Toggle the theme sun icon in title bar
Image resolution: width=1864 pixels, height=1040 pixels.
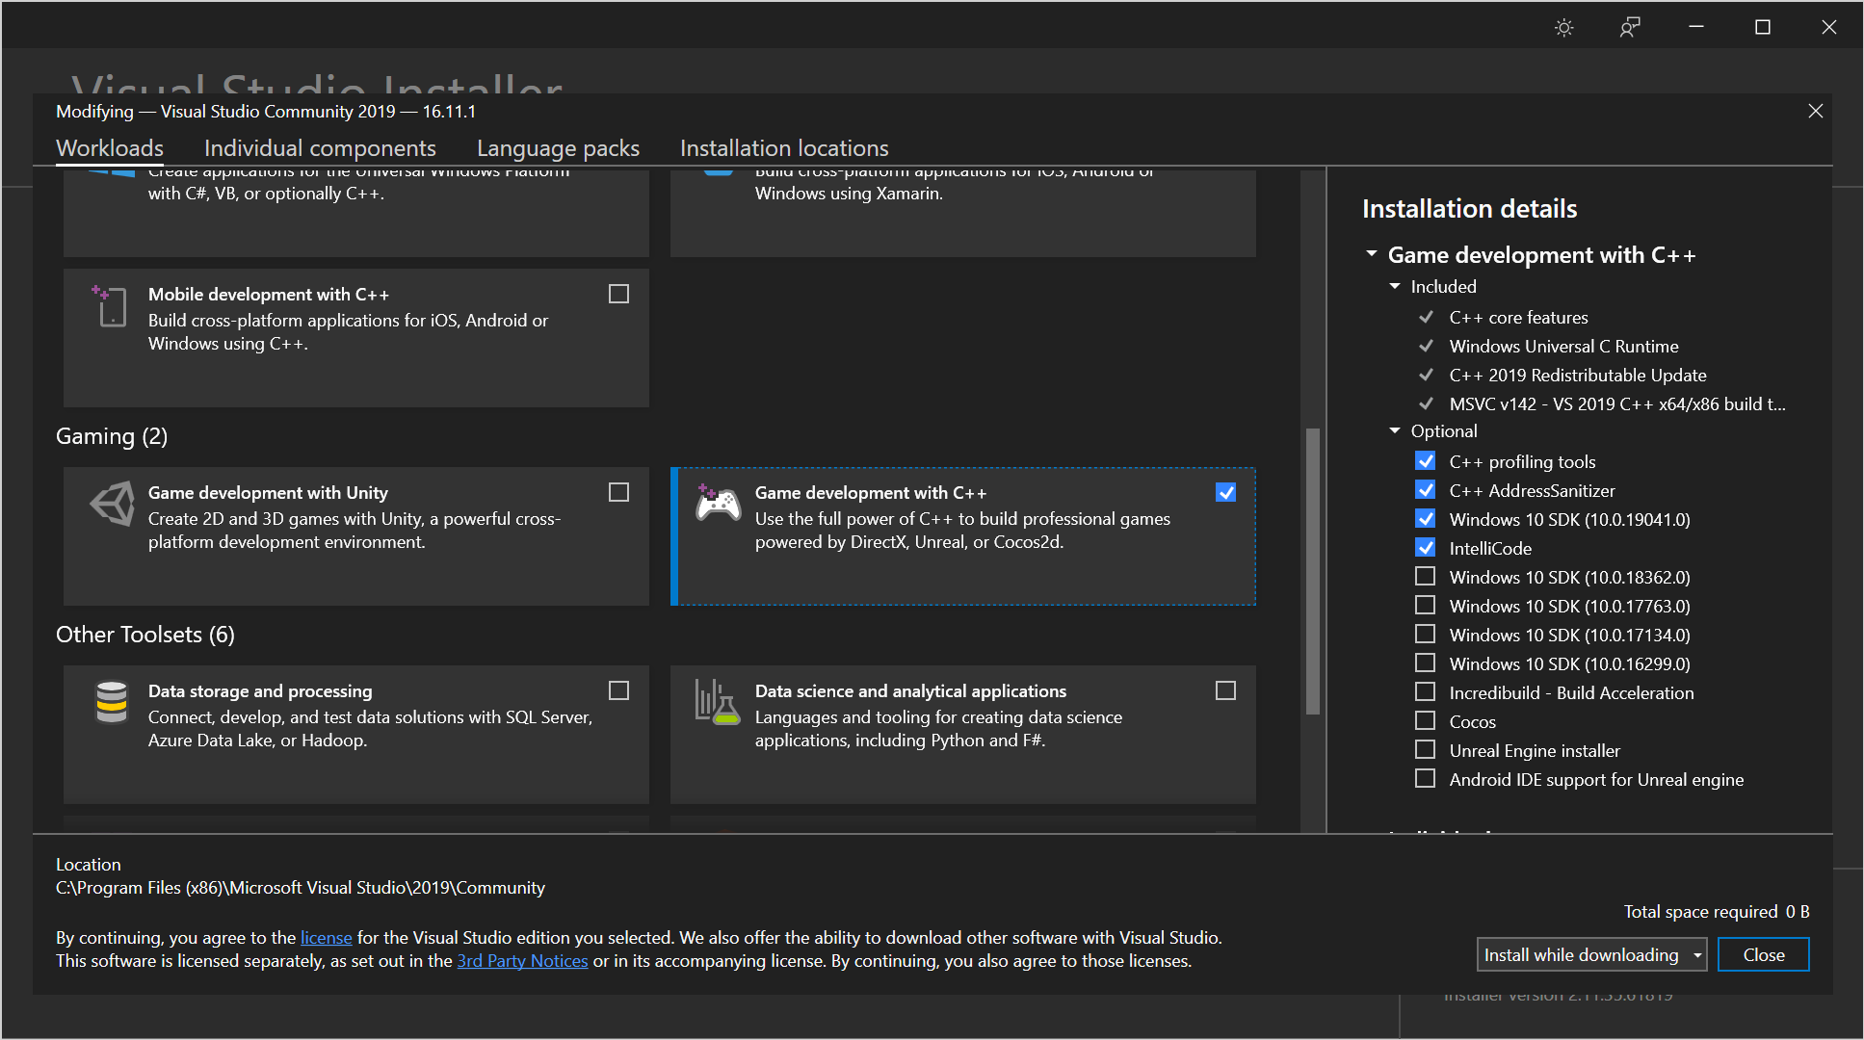click(1563, 27)
